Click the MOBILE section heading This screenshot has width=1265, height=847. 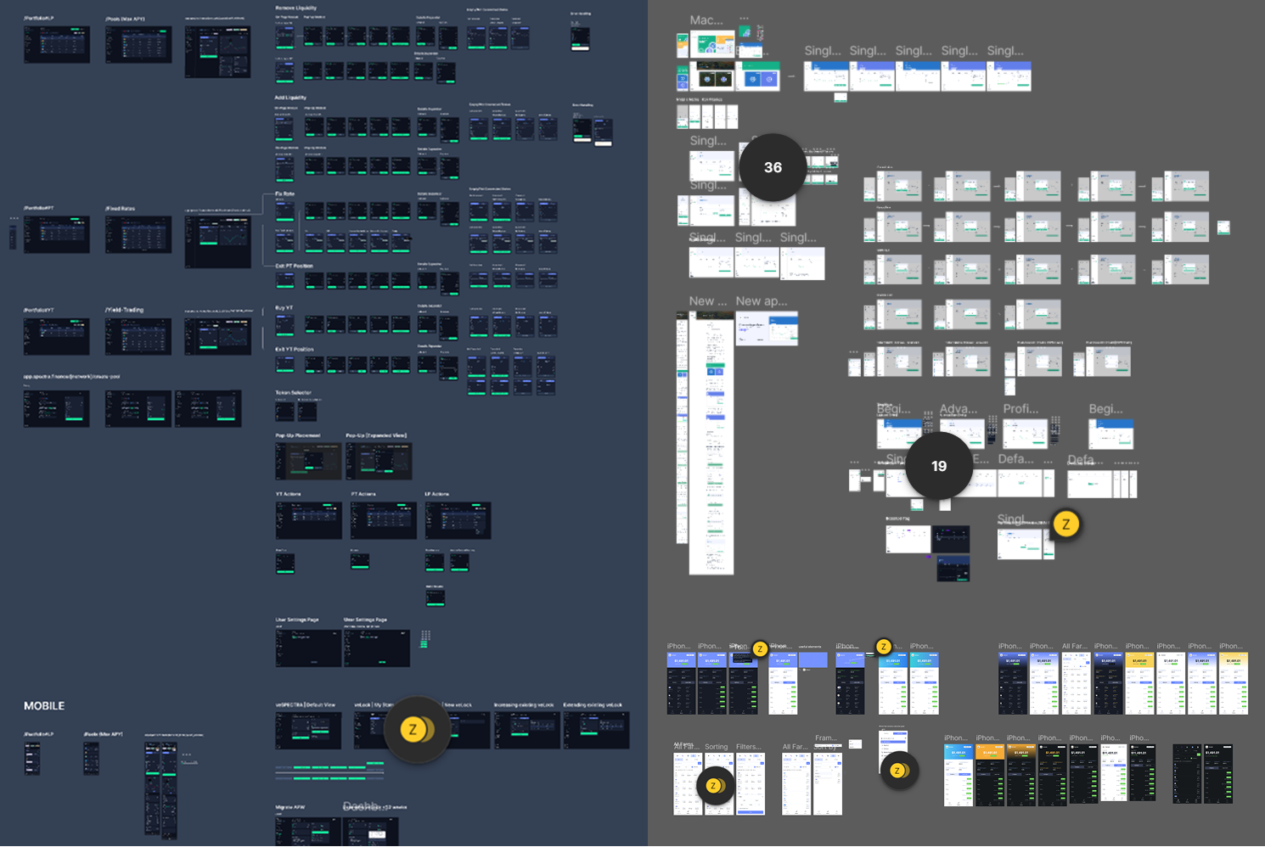(44, 706)
